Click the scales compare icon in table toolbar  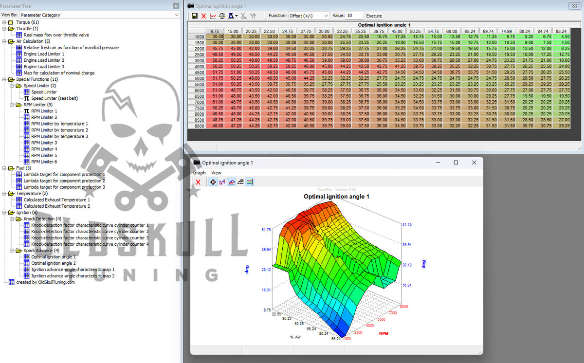(x=222, y=16)
